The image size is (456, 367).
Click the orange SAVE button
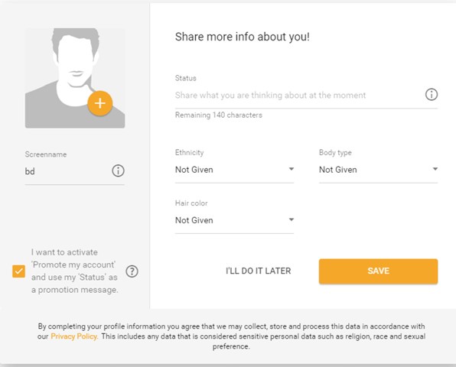379,271
